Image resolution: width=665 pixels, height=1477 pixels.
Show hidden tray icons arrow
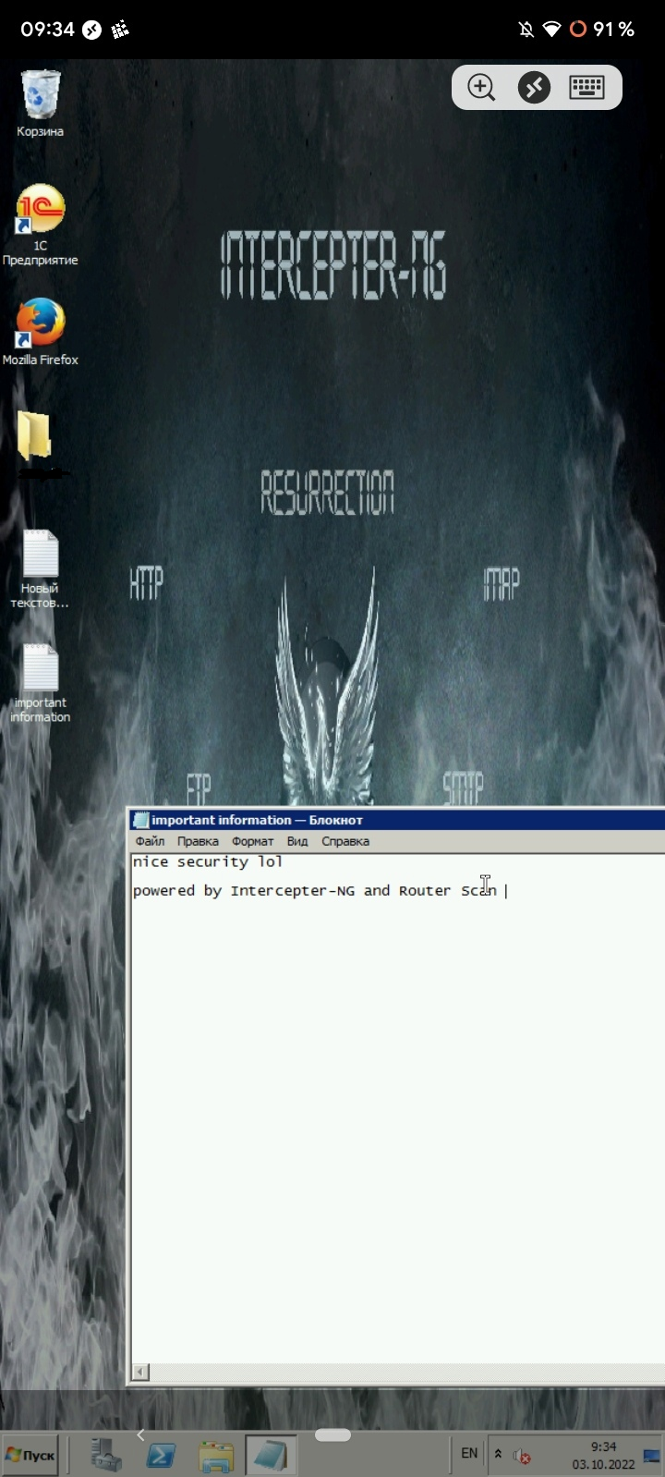499,1455
